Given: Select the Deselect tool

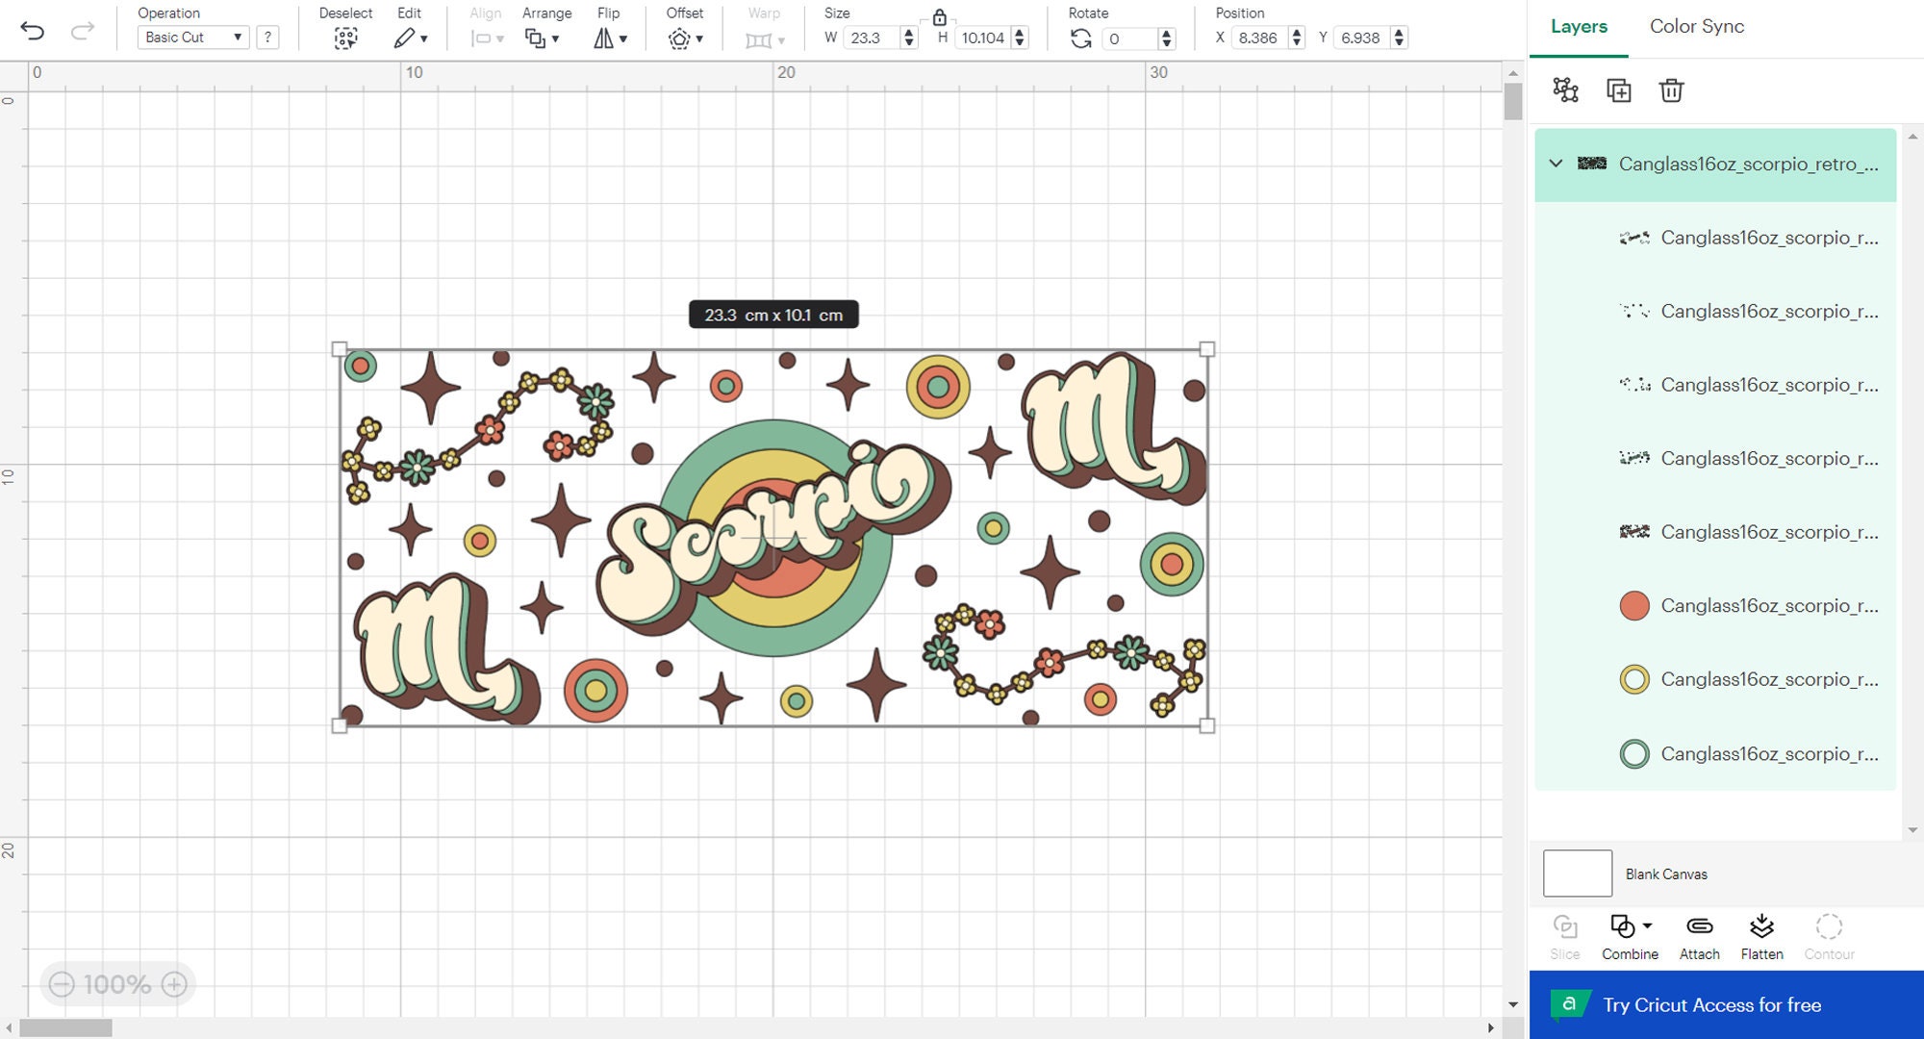Looking at the screenshot, I should click(x=345, y=37).
